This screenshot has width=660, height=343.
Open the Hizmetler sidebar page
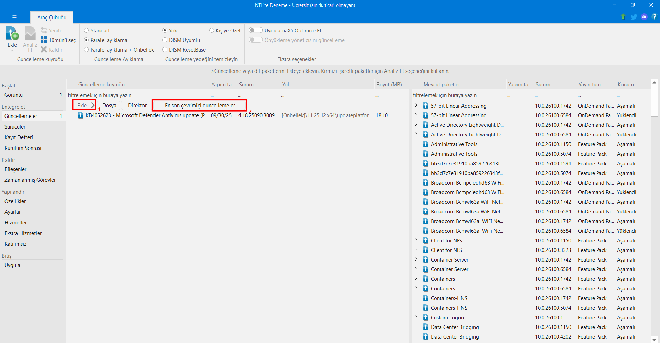pos(33,223)
